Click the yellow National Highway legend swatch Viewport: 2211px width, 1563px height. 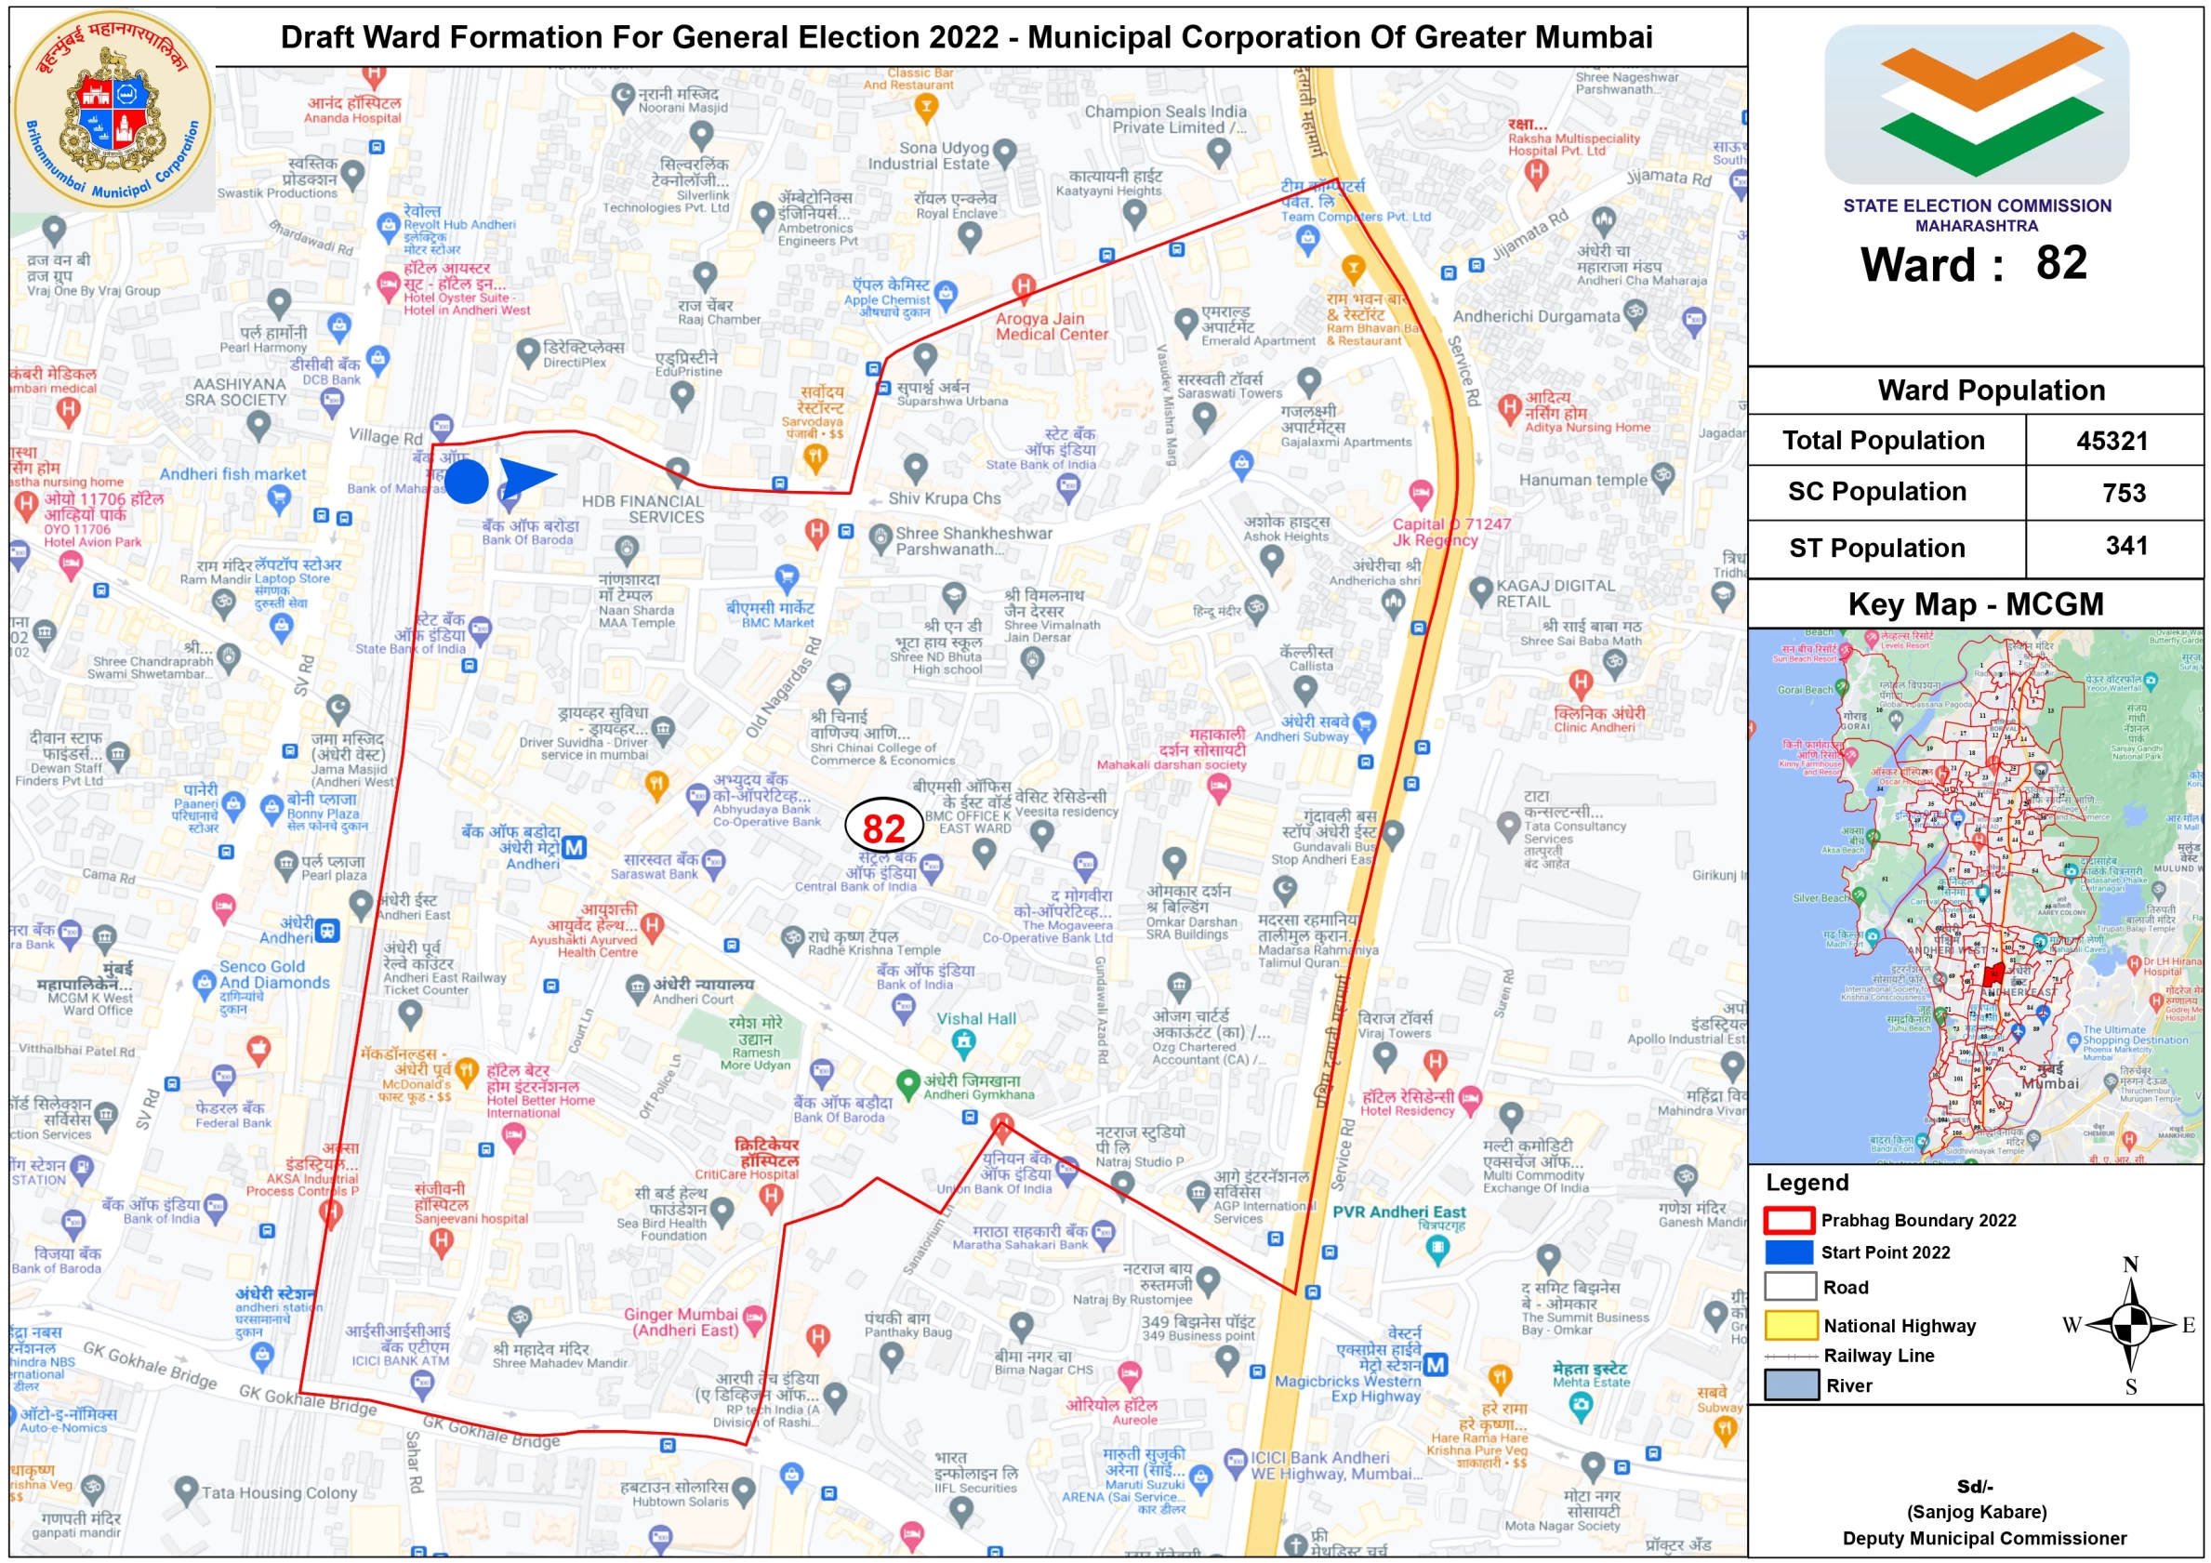click(x=1790, y=1326)
